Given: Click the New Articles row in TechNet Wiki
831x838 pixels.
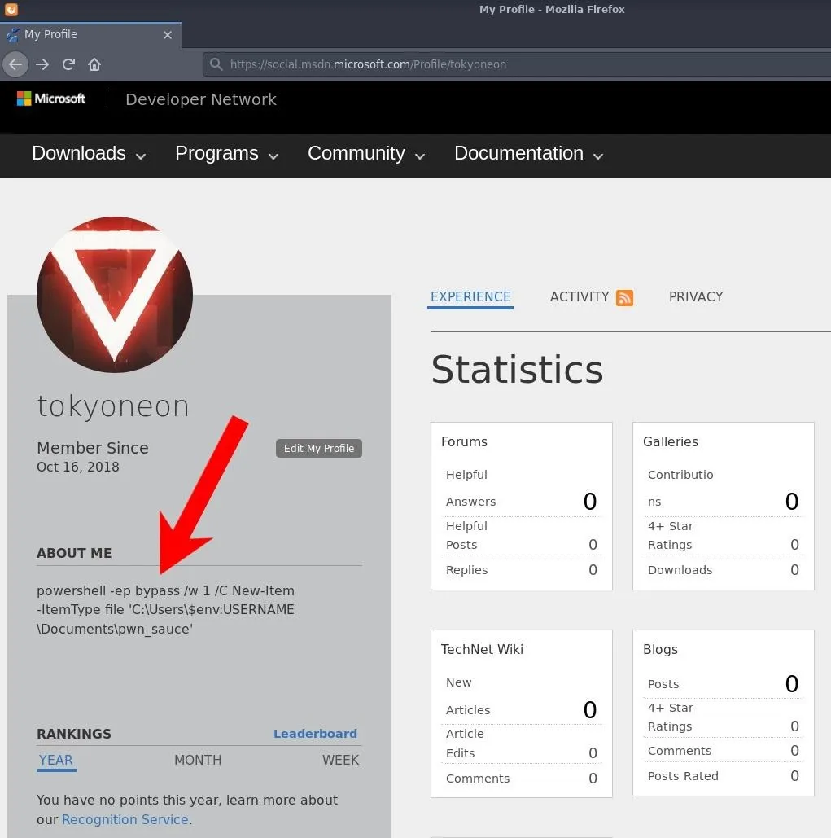Looking at the screenshot, I should 521,697.
